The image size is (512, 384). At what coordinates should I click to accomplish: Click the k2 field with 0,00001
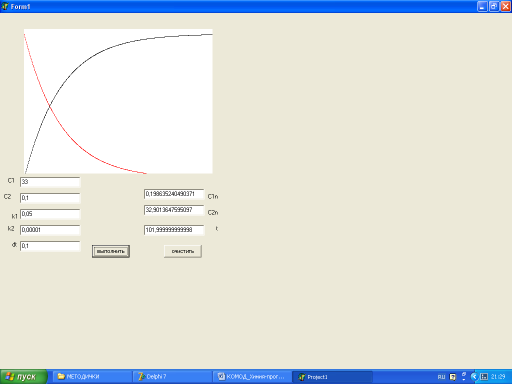pos(50,230)
